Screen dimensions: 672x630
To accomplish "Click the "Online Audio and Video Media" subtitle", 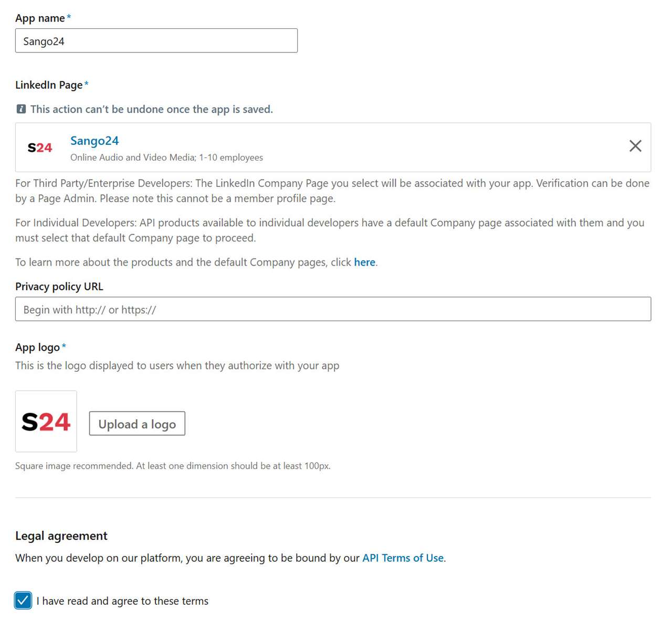I will (166, 157).
